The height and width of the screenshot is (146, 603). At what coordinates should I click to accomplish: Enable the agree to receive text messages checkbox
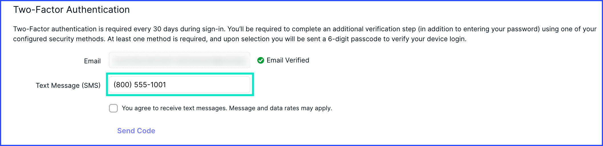pyautogui.click(x=113, y=108)
